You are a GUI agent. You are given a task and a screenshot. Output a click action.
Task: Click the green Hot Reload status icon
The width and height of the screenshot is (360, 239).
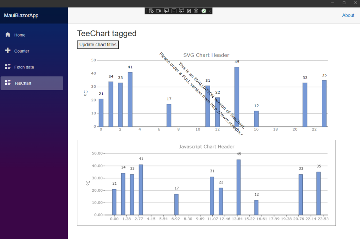coord(204,11)
